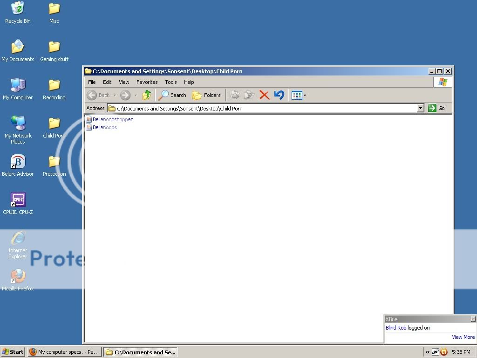The image size is (477, 358).
Task: Select the Recycle Bin icon
Action: [x=18, y=9]
